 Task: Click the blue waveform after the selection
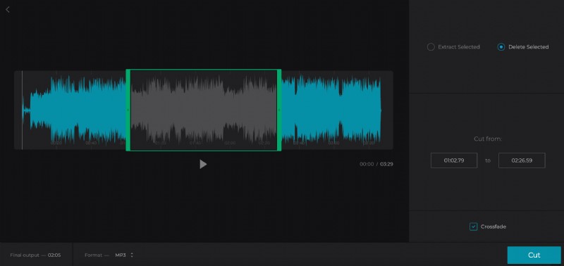(331, 110)
